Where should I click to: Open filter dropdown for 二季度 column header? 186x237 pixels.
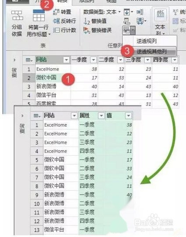coord(121,60)
